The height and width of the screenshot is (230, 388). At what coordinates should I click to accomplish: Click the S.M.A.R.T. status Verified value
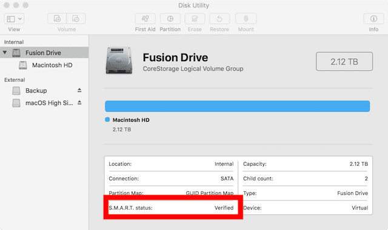click(224, 208)
